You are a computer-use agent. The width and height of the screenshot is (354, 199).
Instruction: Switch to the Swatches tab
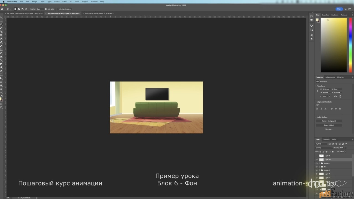click(x=325, y=15)
